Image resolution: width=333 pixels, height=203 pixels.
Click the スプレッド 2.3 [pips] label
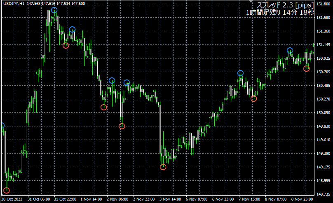285,5
